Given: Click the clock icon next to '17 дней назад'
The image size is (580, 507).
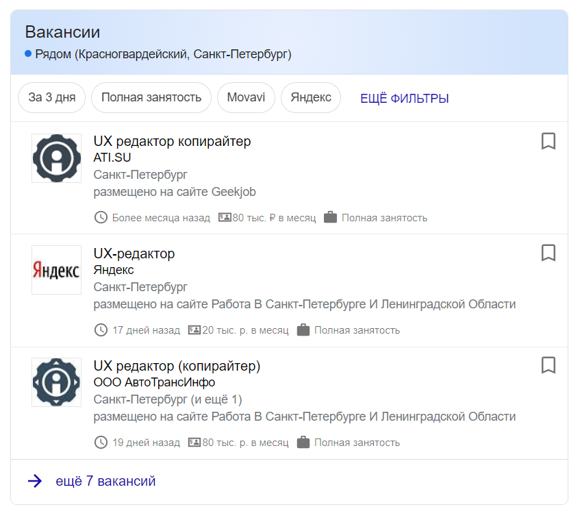Looking at the screenshot, I should point(101,330).
